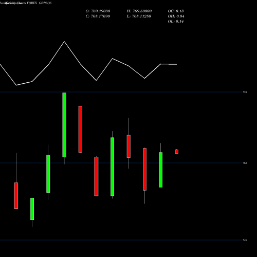Click the C: 768.17690 close value
The width and height of the screenshot is (257, 257).
click(98, 16)
